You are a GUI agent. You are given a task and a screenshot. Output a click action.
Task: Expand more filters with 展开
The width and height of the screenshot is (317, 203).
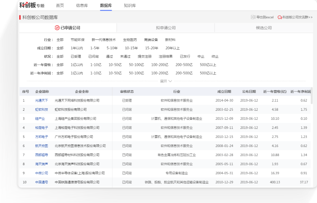pos(166,81)
